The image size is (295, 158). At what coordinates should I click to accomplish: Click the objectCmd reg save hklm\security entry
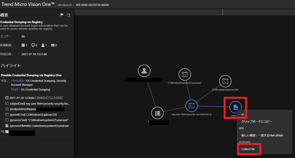click(x=40, y=103)
